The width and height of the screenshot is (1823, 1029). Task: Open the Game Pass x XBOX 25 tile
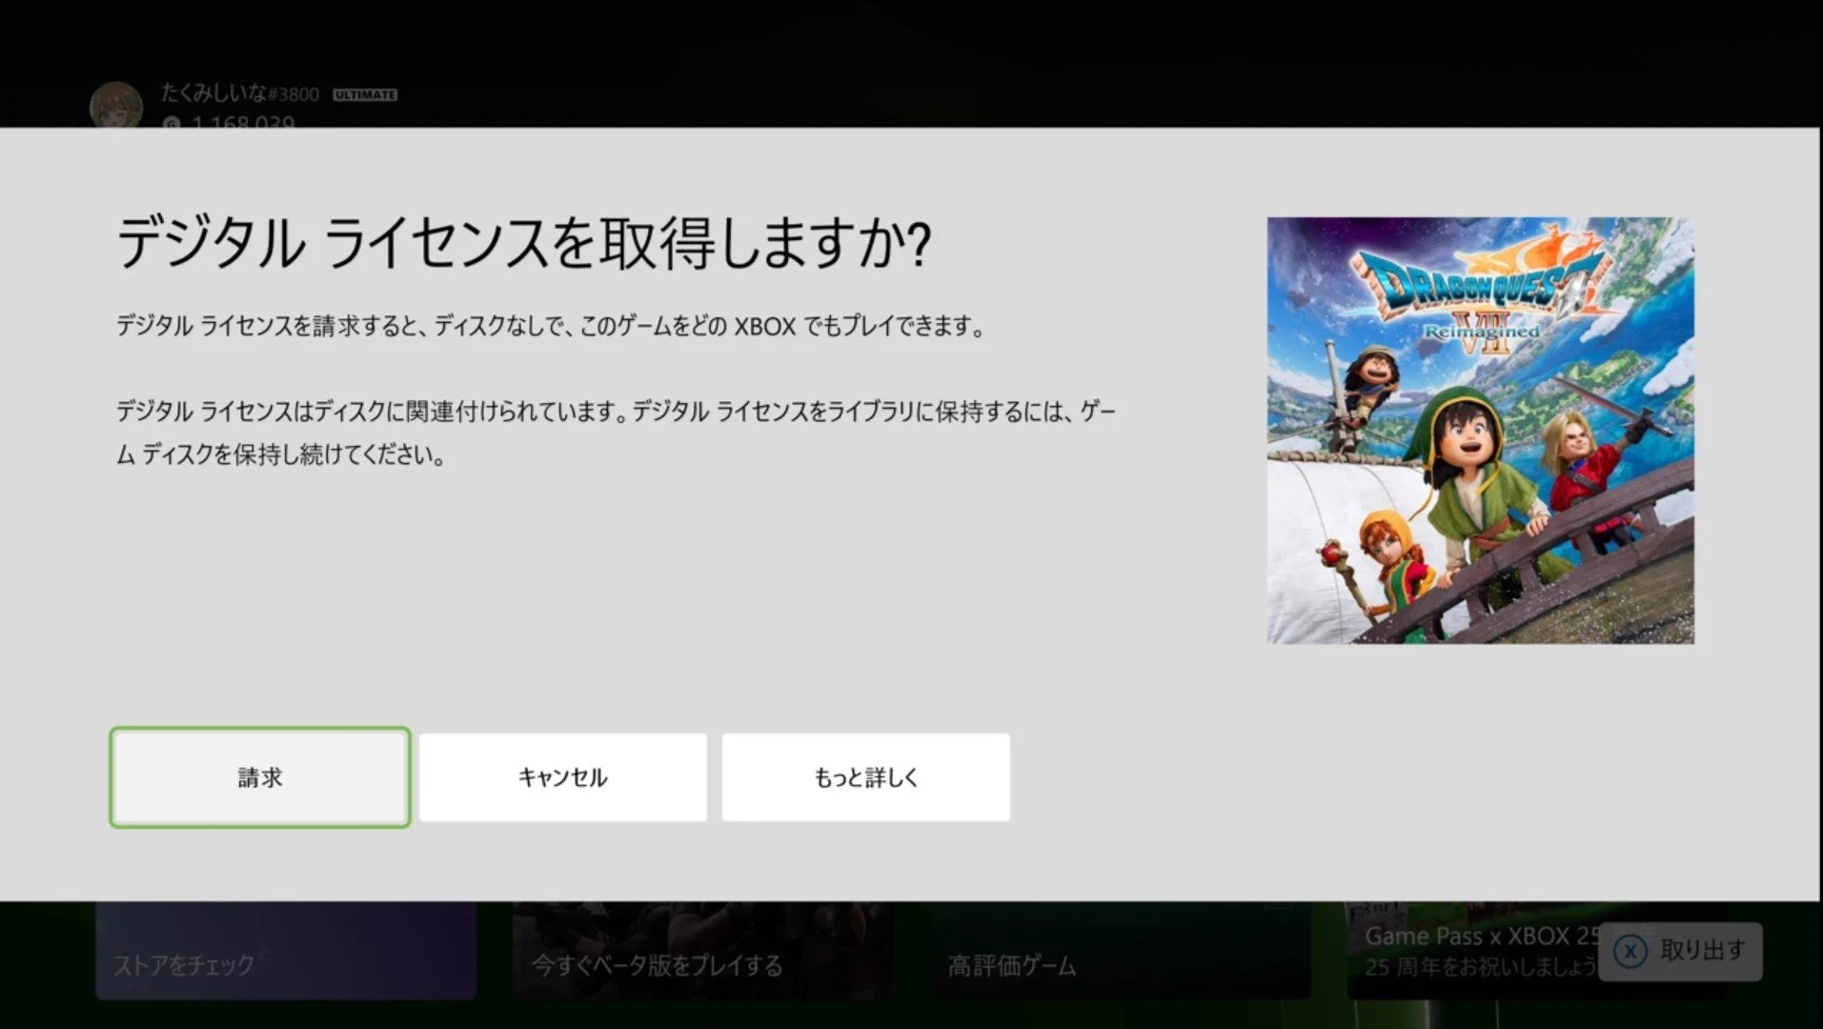(x=1472, y=951)
